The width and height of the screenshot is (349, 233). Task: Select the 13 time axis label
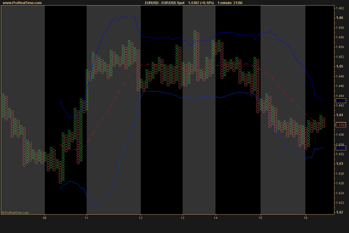point(183,218)
